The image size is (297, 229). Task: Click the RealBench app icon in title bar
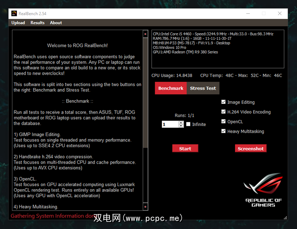pos(14,13)
